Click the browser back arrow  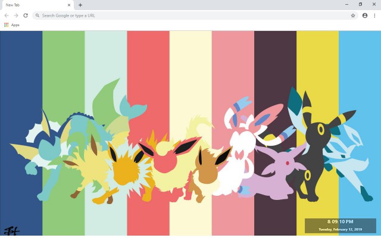[7, 15]
